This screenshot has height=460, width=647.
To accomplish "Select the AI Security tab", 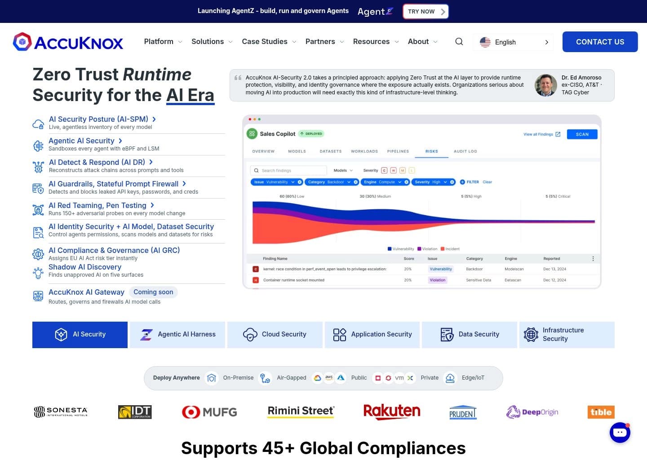I will (80, 335).
